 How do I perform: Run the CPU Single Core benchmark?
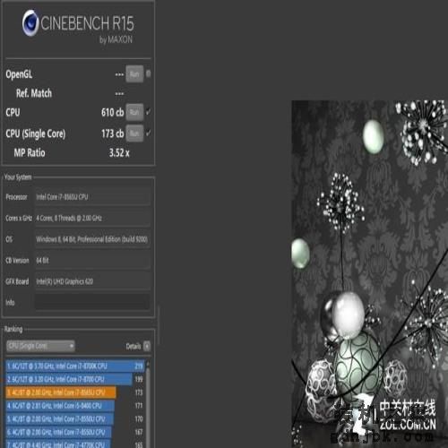[x=134, y=134]
